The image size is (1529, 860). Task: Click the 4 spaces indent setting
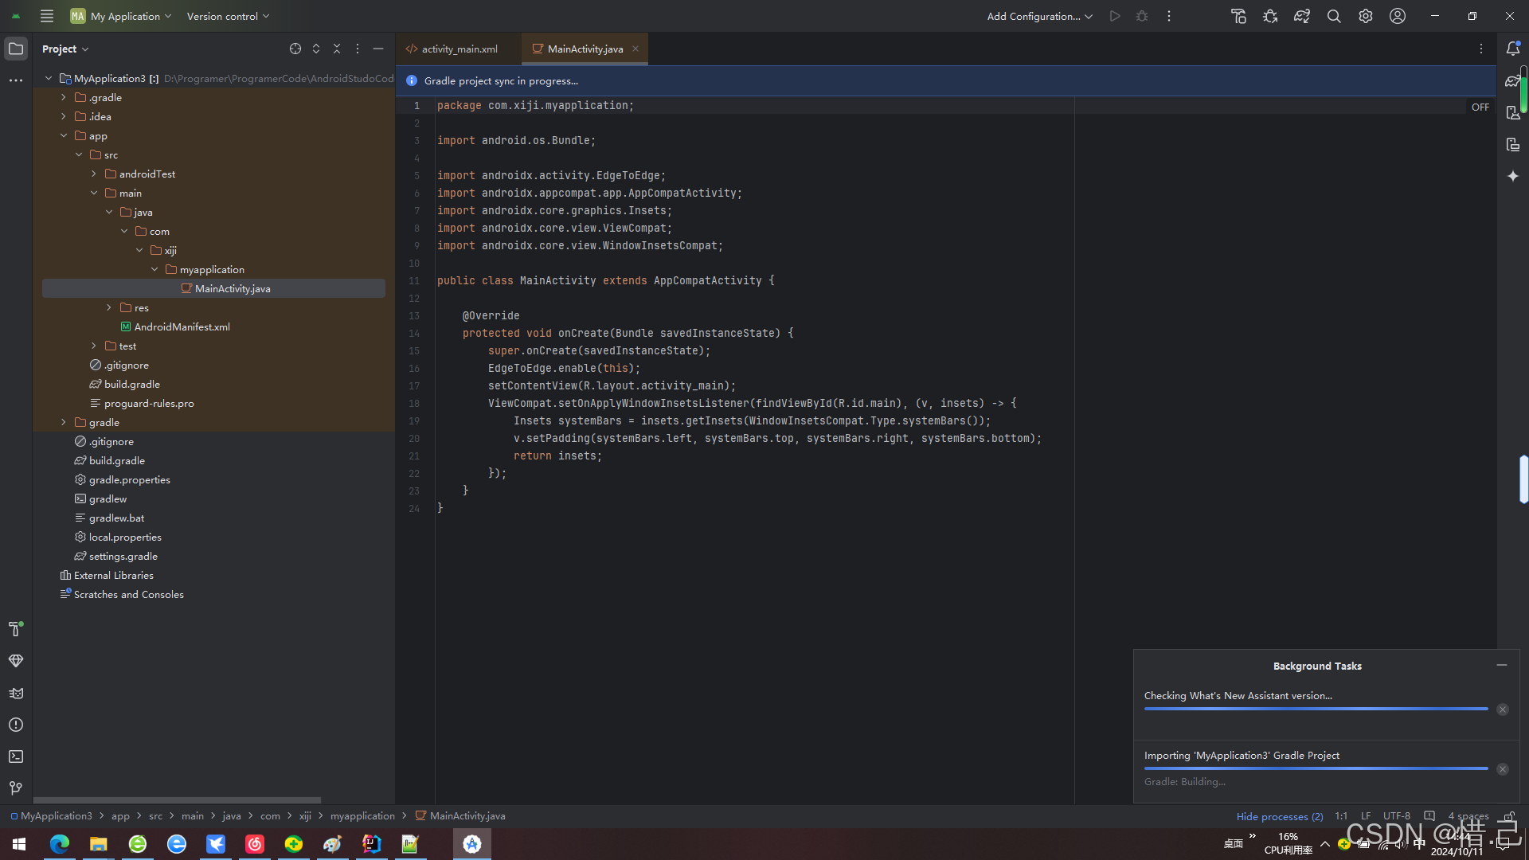point(1468,816)
